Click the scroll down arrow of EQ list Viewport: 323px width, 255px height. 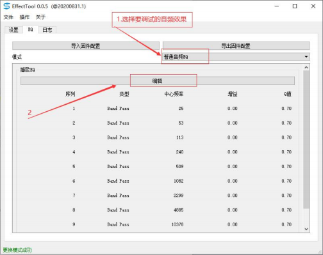coord(306,229)
